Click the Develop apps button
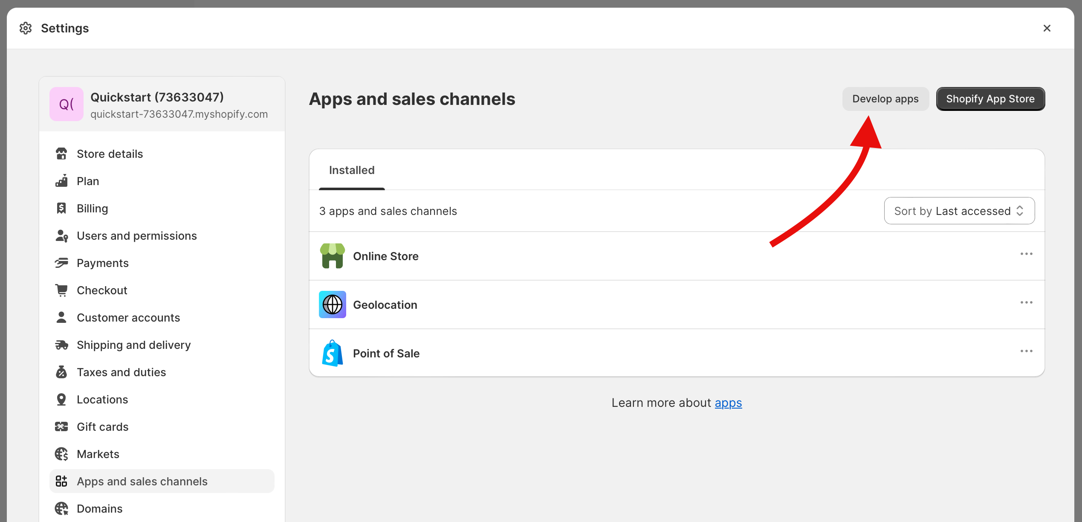 pyautogui.click(x=885, y=99)
